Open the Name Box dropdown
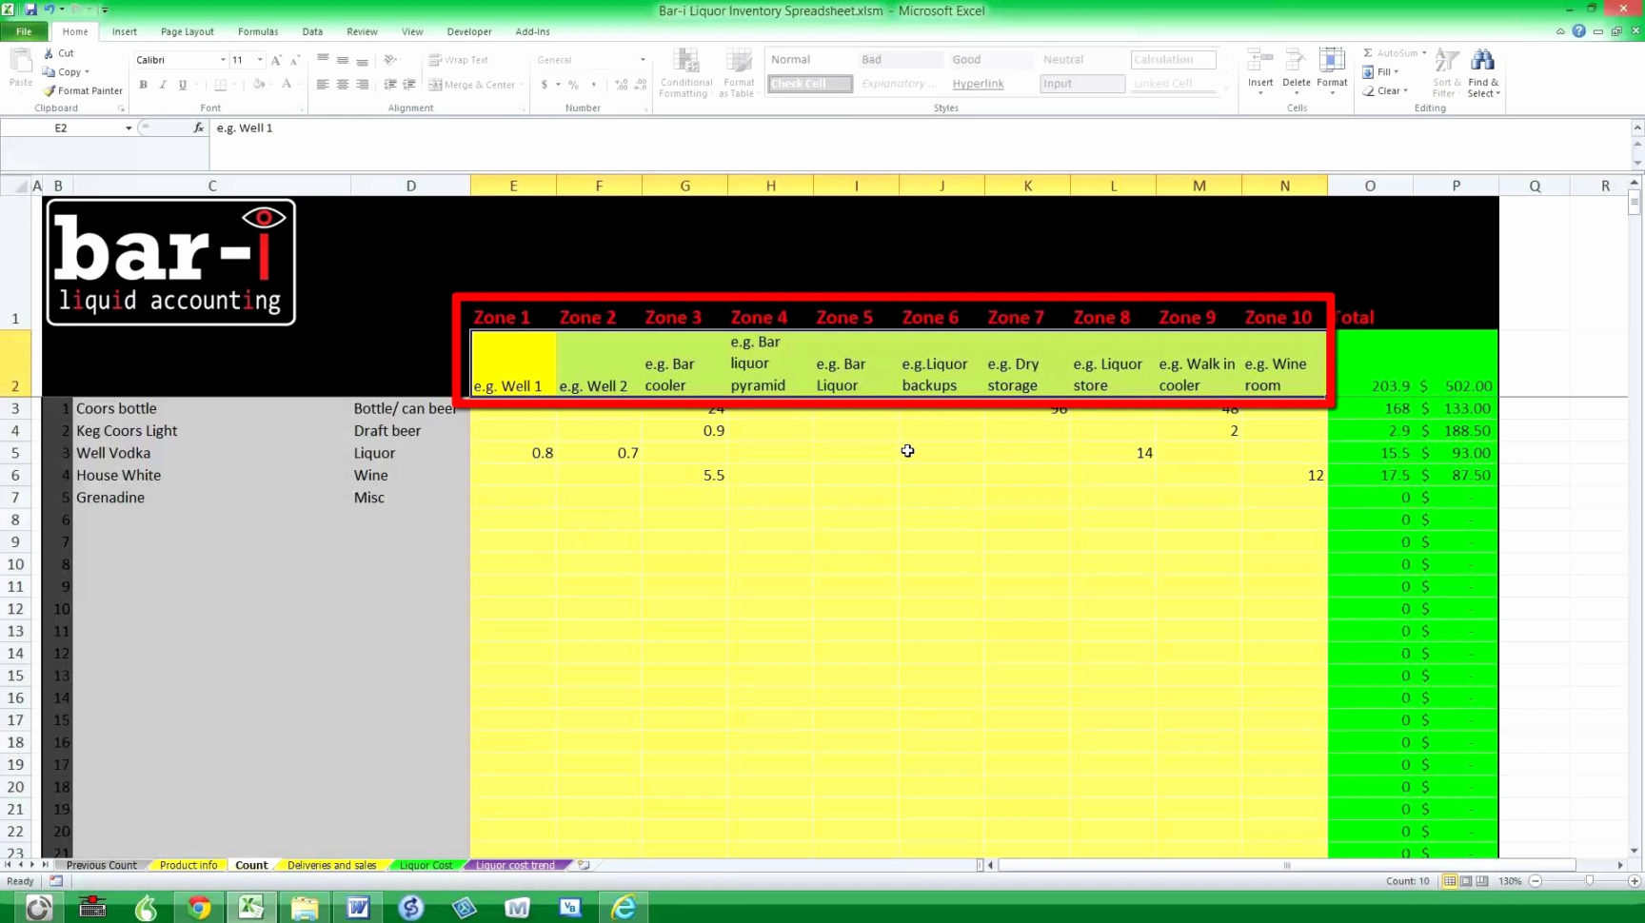This screenshot has width=1645, height=923. (128, 128)
